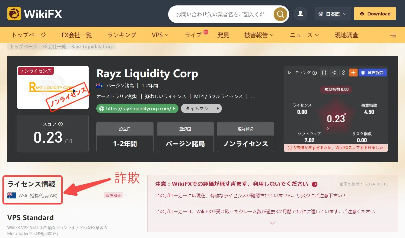The height and width of the screenshot is (238, 405).
Task: Click the ライブ live indicator badge
Action: point(206,32)
